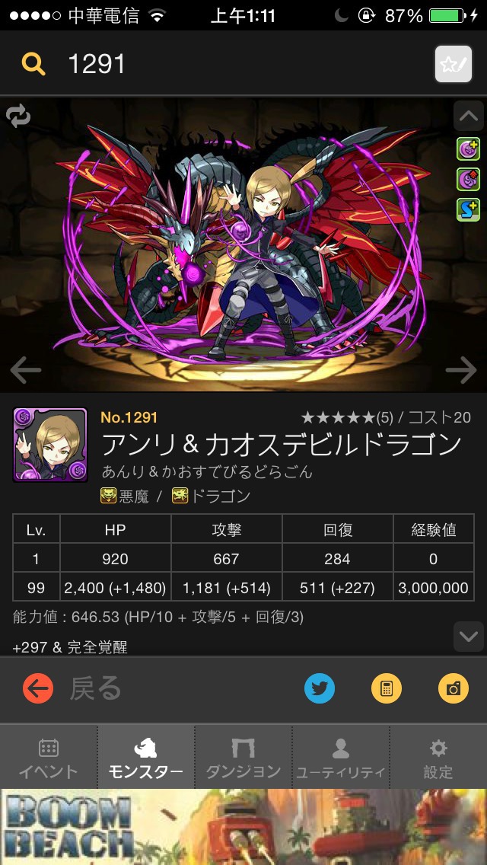The image size is (487, 865).
Task: Open the yellow calculator icon
Action: coord(386,688)
